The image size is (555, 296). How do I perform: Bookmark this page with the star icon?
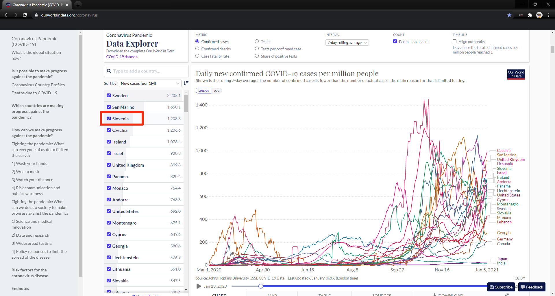tap(509, 15)
